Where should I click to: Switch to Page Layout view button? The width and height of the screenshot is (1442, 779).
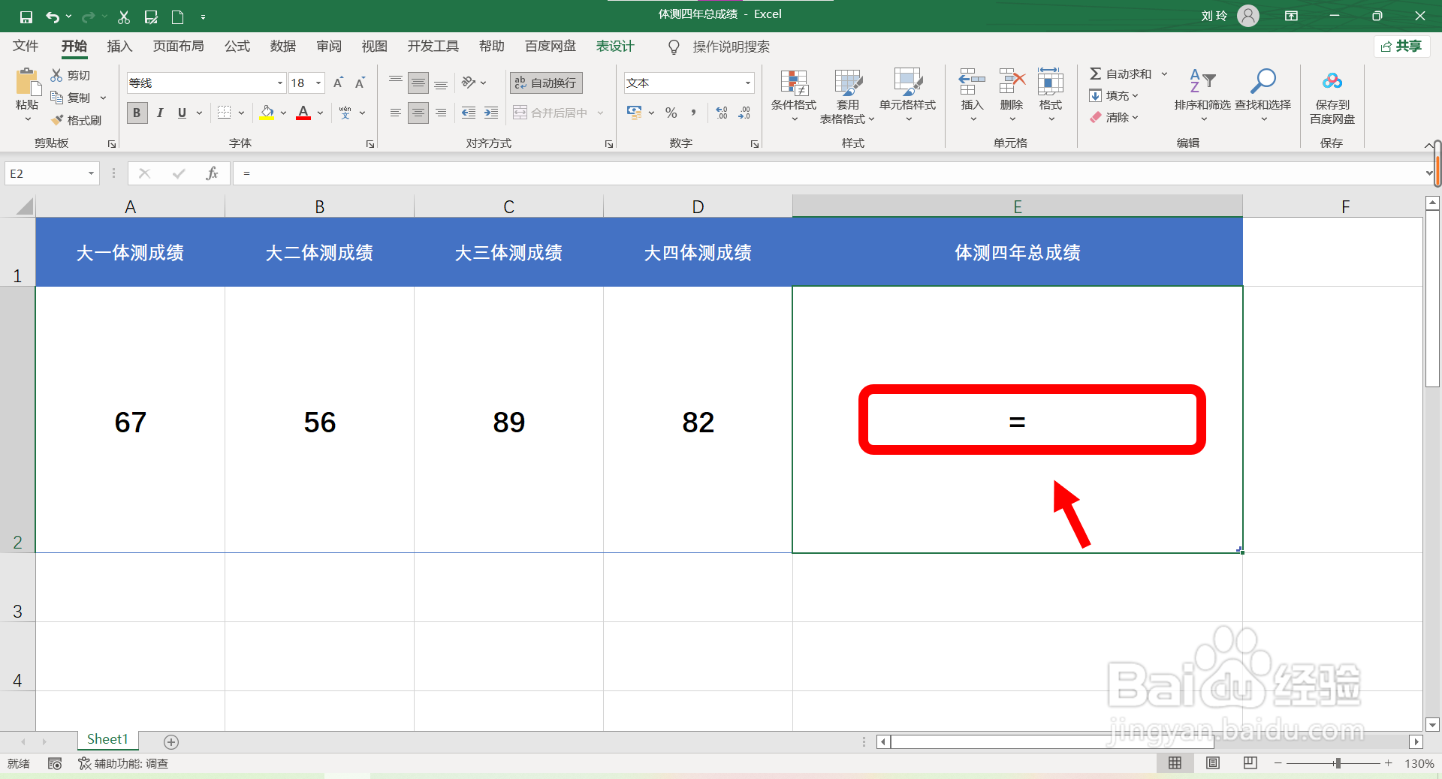coord(1213,763)
